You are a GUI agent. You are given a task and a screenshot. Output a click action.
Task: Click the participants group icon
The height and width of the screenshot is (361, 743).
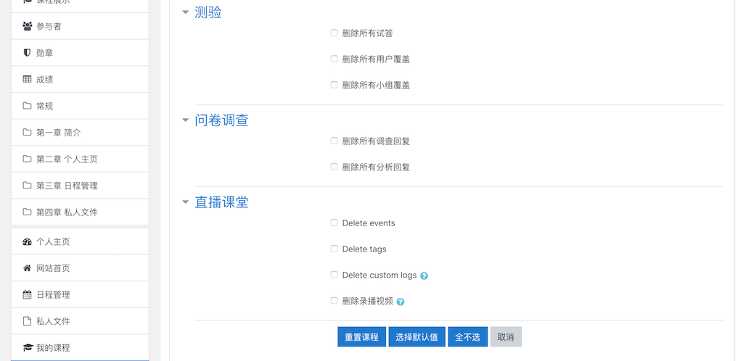pos(27,26)
